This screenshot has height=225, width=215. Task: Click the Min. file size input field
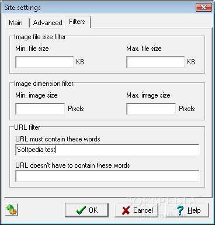(44, 62)
